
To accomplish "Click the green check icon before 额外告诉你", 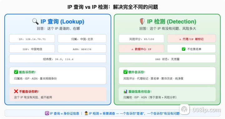I will pos(125,72).
